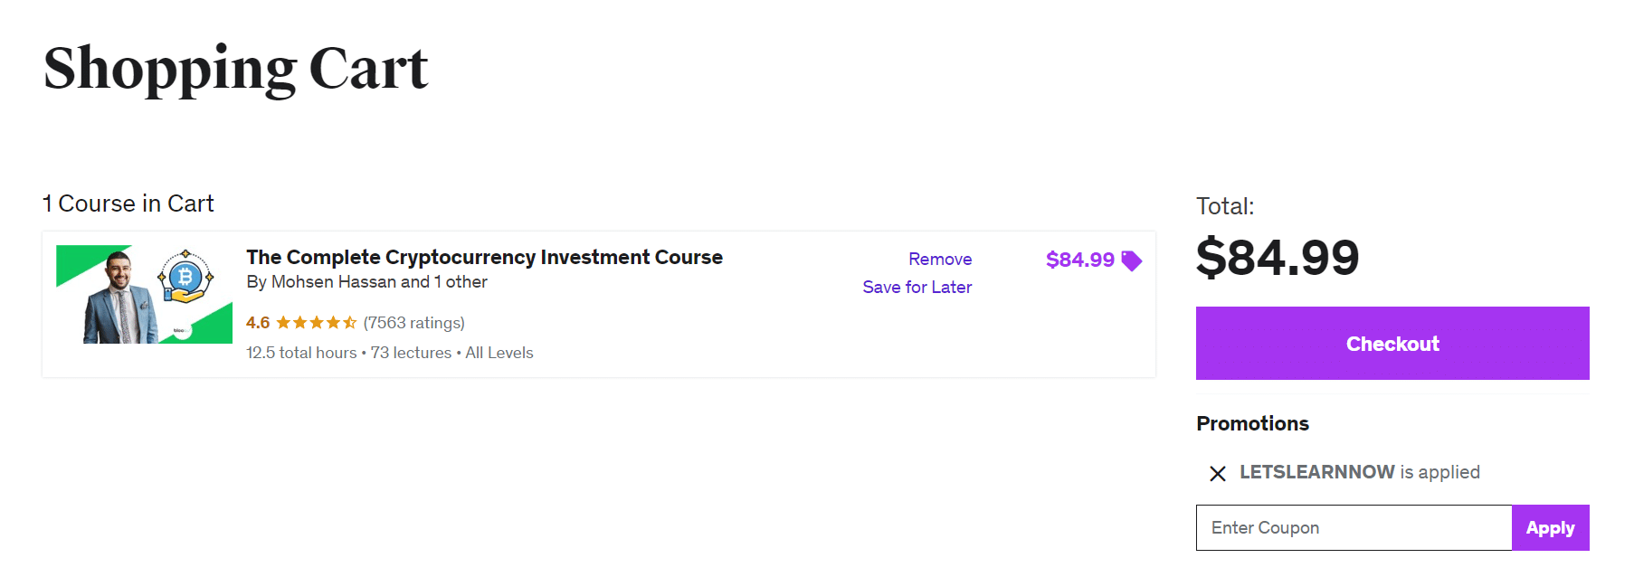1634x577 pixels.
Task: Open the course thumbnail image
Action: 145,296
